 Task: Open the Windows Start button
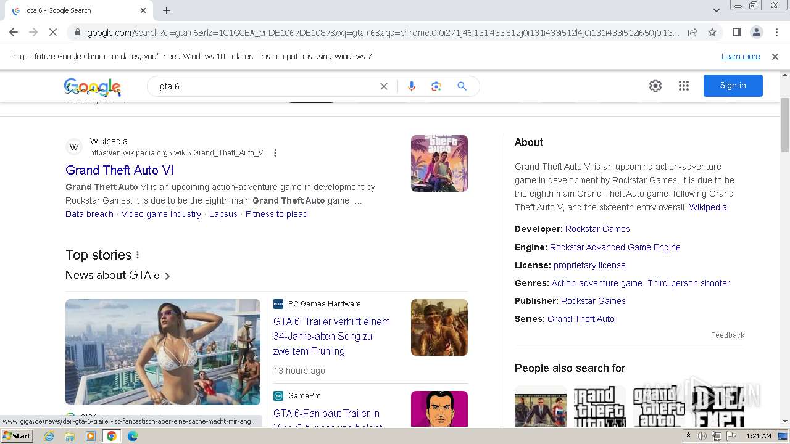coord(17,436)
